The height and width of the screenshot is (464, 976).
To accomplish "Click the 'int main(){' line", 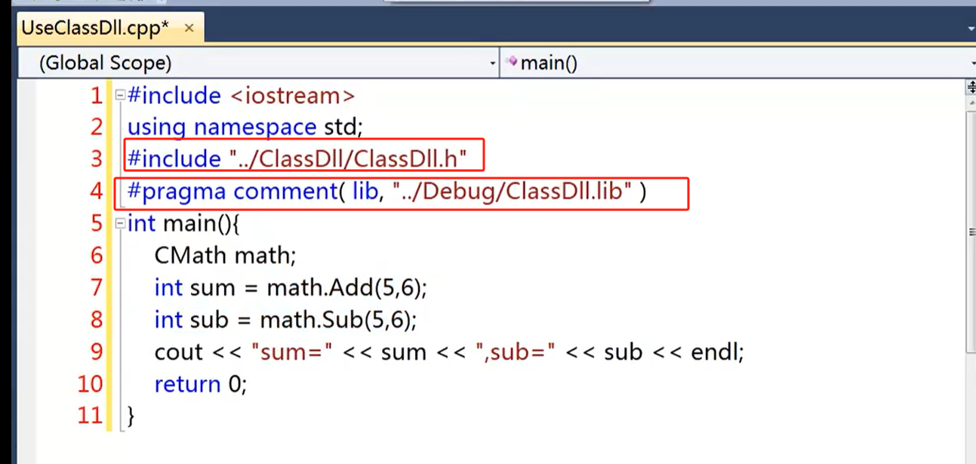I will coord(183,224).
